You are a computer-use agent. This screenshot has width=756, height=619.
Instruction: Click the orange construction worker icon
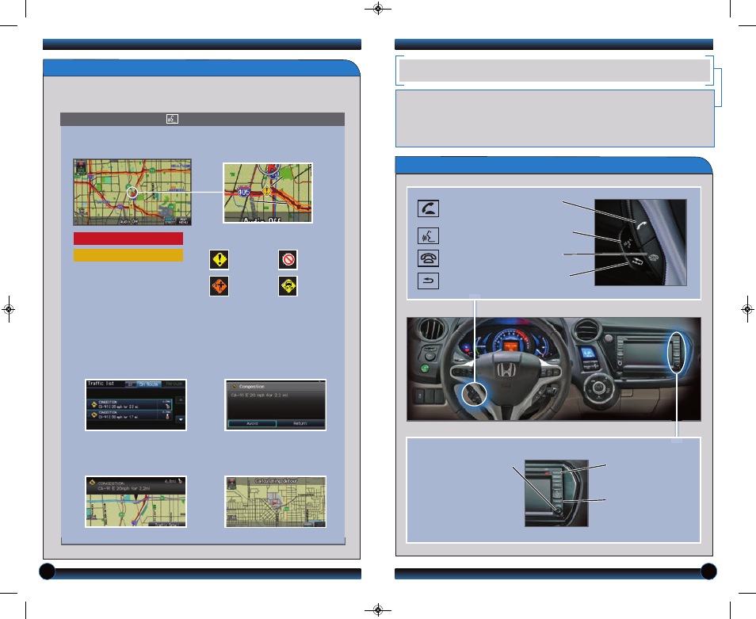(219, 286)
